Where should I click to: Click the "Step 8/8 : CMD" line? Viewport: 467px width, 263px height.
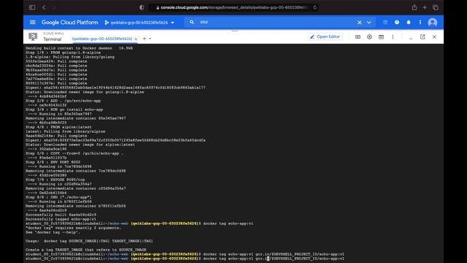pyautogui.click(x=58, y=197)
